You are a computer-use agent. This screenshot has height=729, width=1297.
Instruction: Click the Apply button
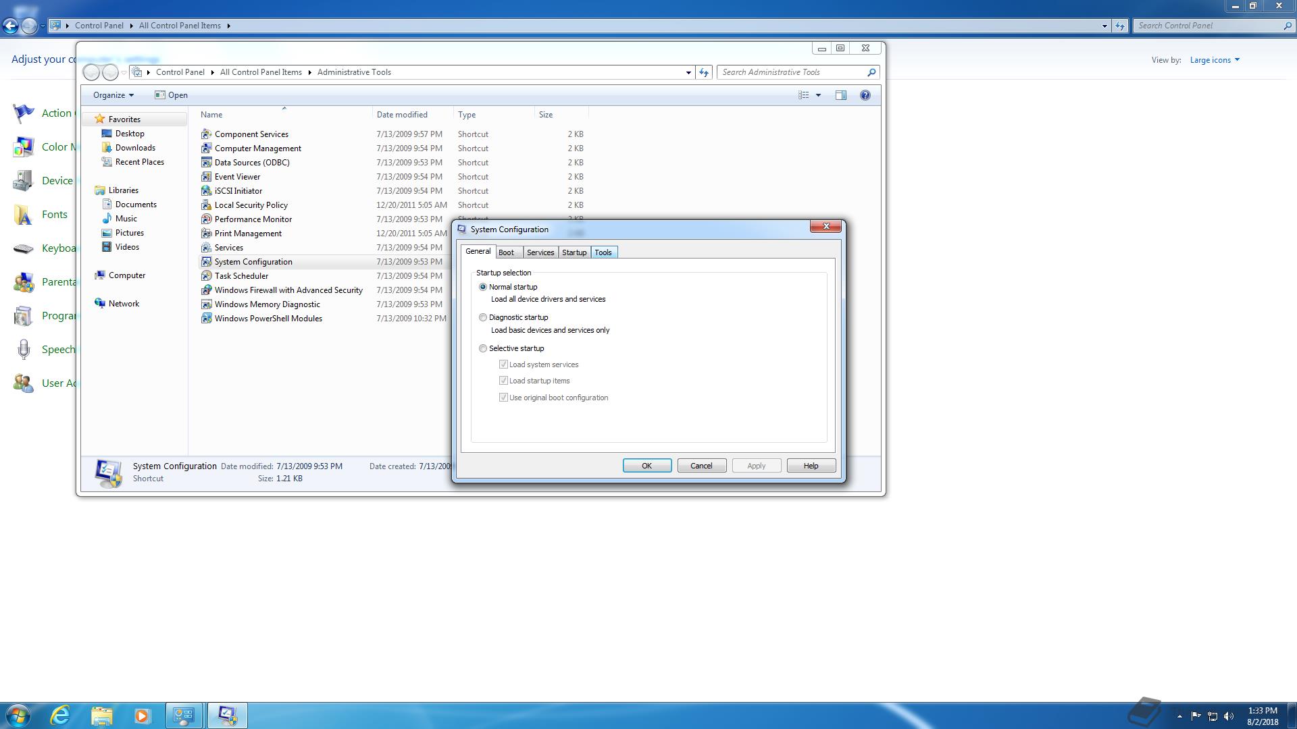click(756, 466)
